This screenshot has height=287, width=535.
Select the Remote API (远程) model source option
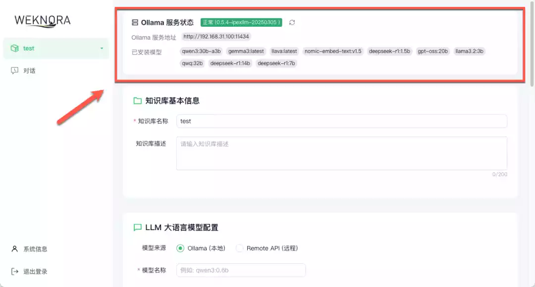[x=239, y=248]
